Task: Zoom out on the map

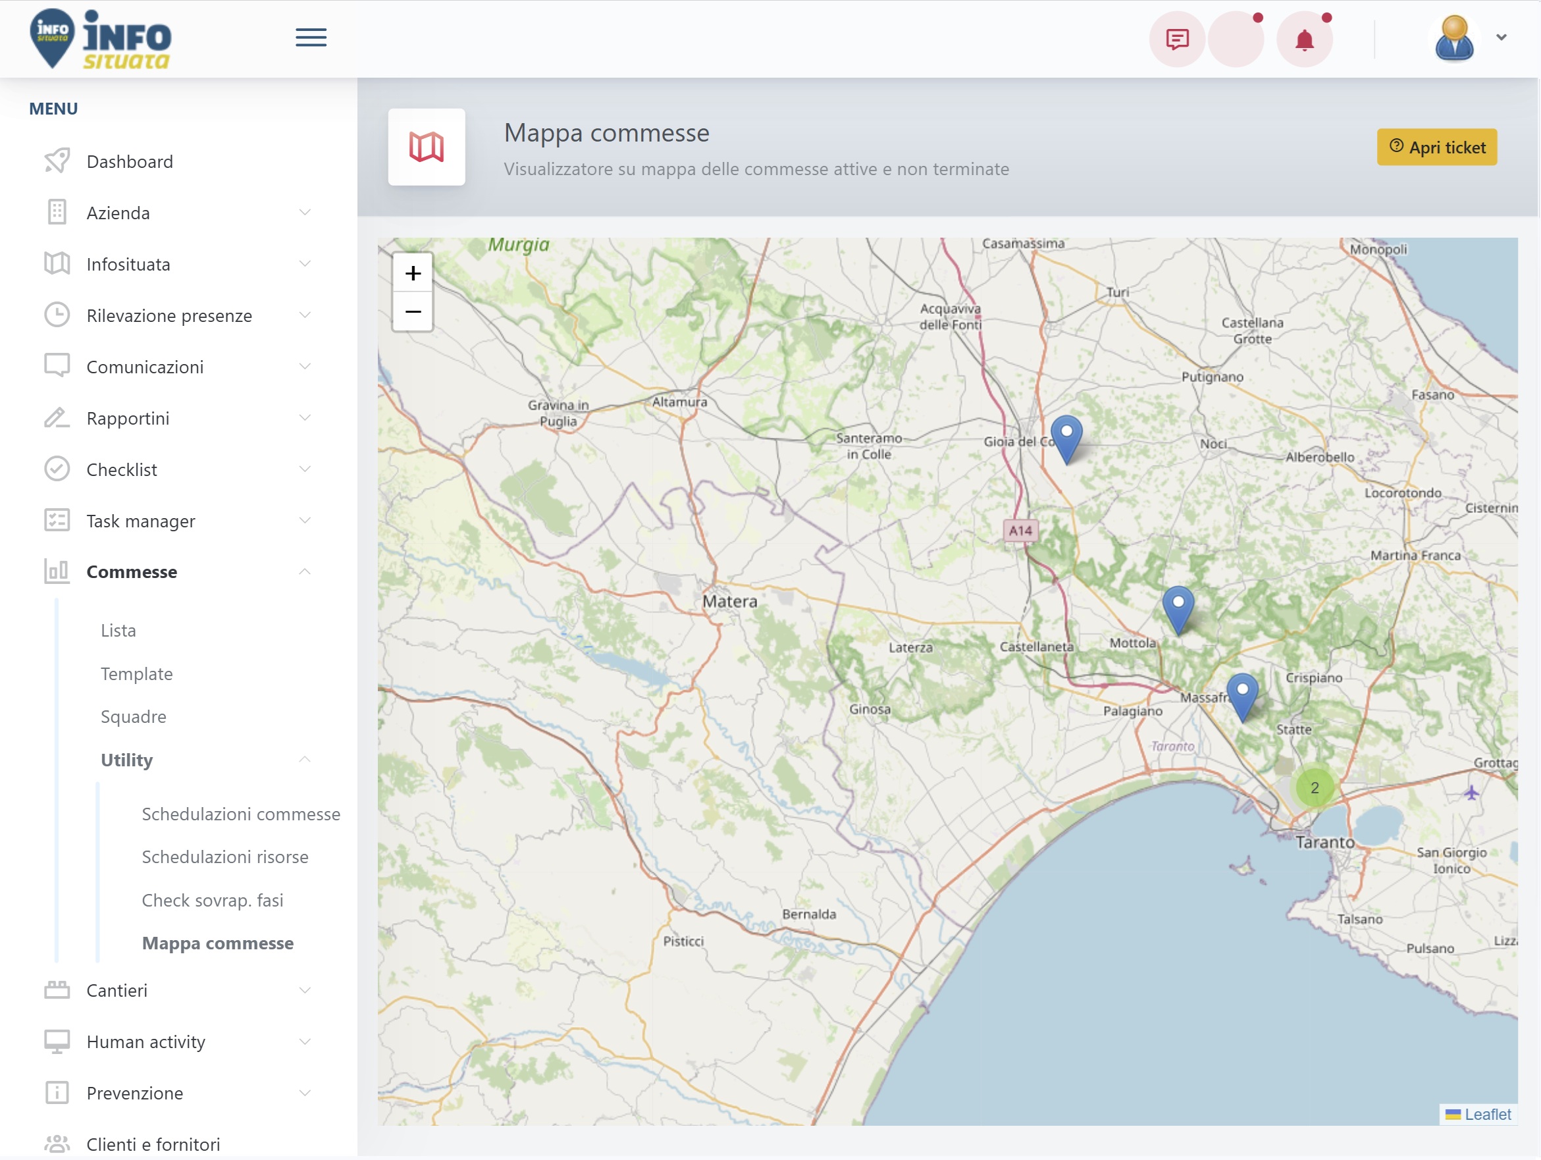Action: (x=413, y=311)
